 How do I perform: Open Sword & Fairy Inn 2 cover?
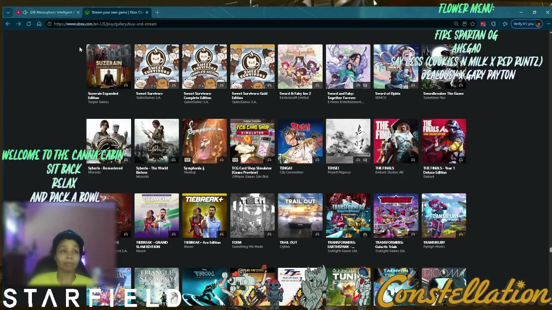[300, 66]
